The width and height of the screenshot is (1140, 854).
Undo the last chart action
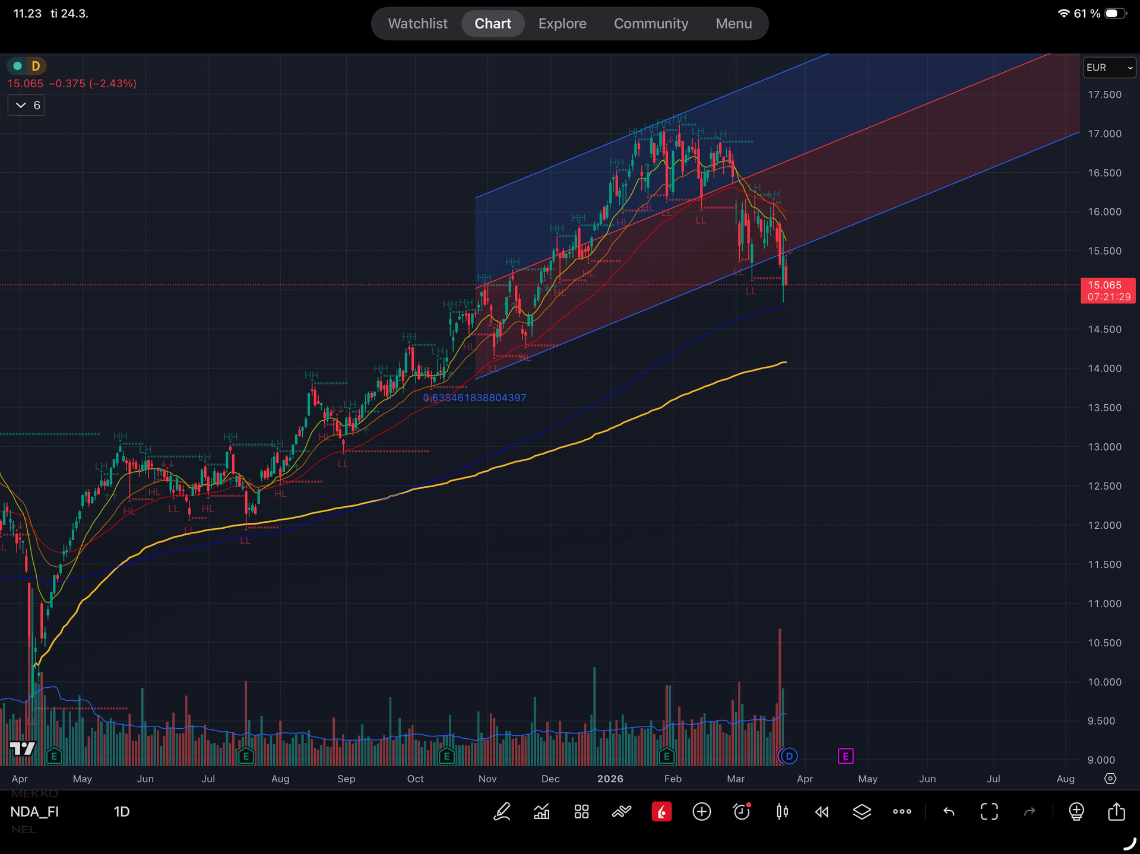[x=949, y=811]
